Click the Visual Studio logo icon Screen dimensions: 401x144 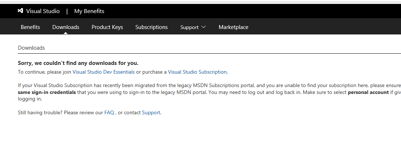point(20,11)
